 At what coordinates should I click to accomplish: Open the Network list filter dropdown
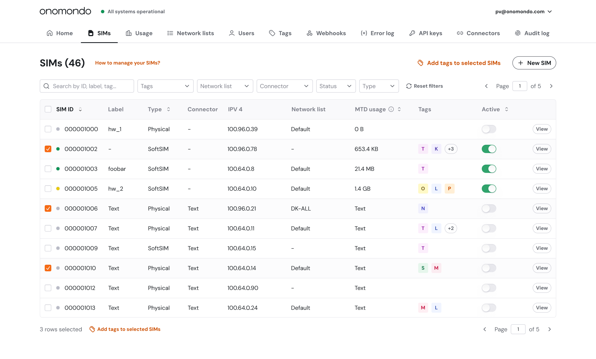225,86
